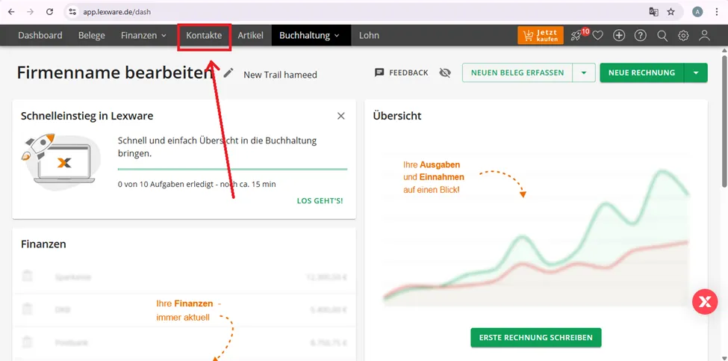728x361 pixels.
Task: Open the Belege tab
Action: click(91, 35)
